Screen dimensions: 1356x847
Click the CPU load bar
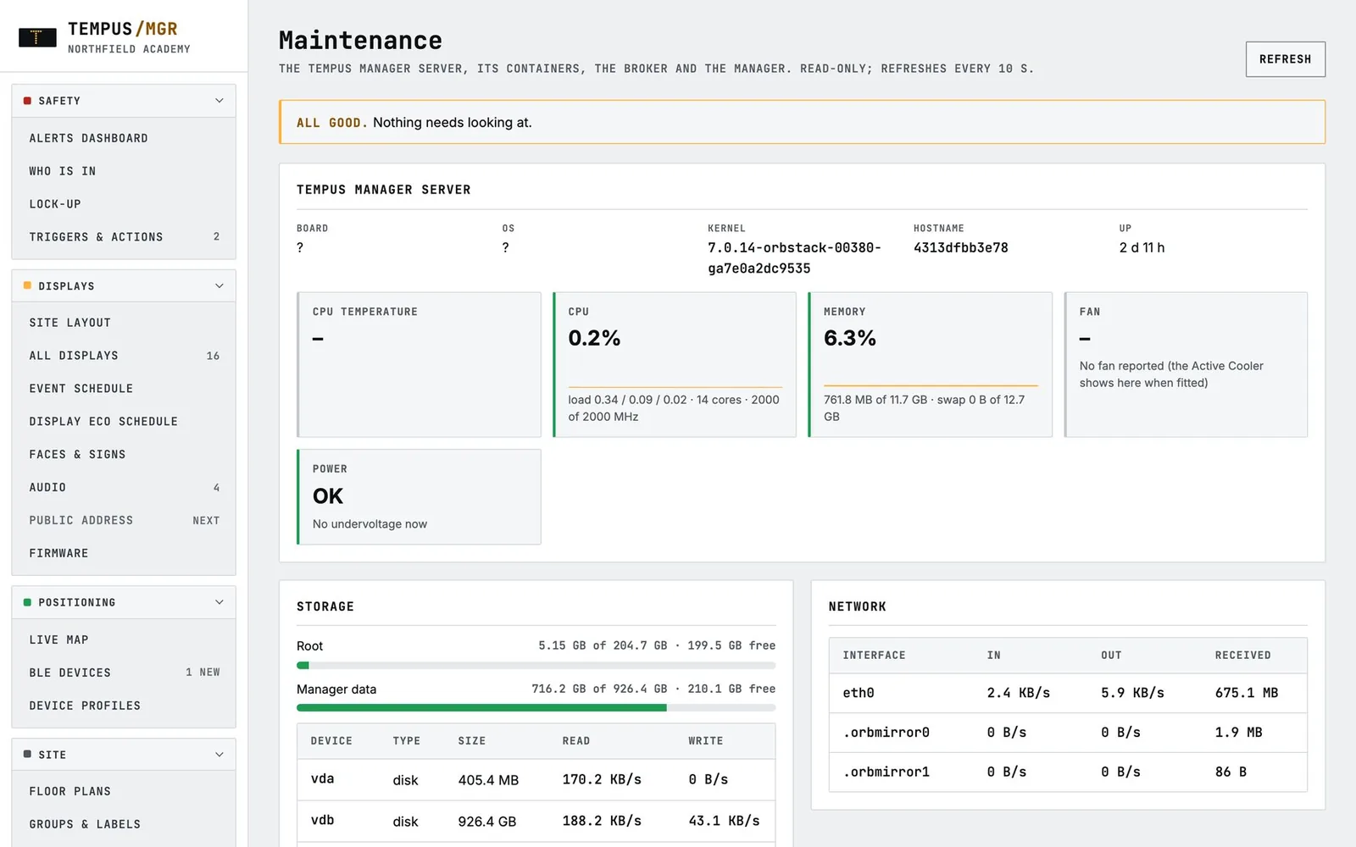675,387
